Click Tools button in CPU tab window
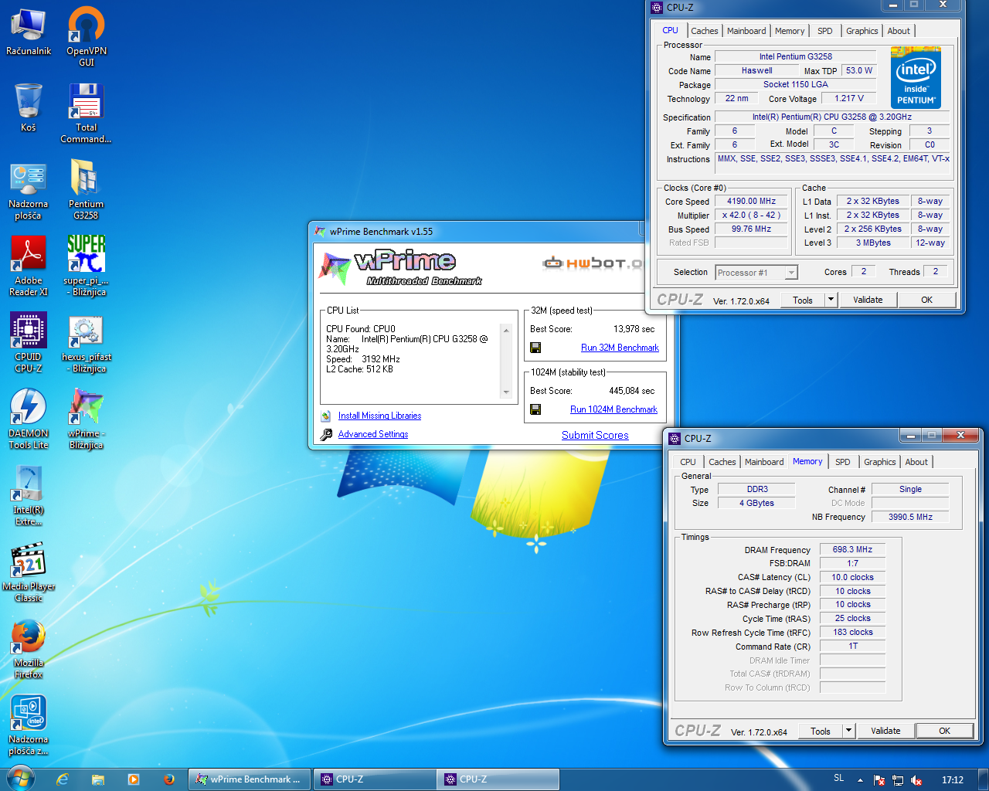989x791 pixels. [803, 300]
